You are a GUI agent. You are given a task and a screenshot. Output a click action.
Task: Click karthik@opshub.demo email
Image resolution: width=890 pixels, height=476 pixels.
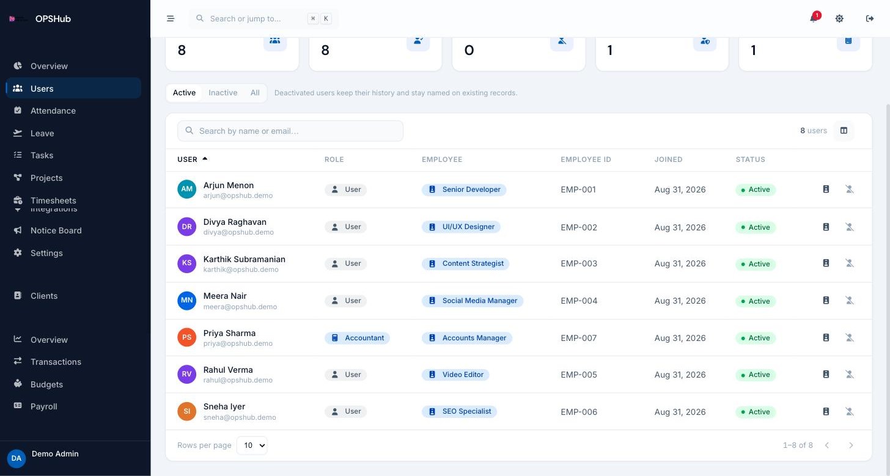tap(241, 269)
